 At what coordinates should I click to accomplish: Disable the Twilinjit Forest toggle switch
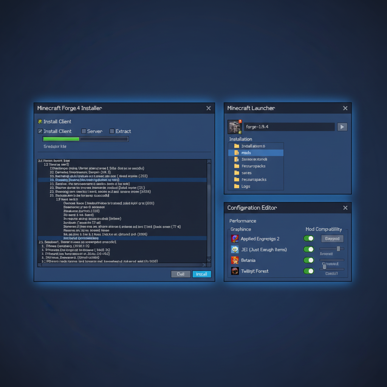[308, 271]
